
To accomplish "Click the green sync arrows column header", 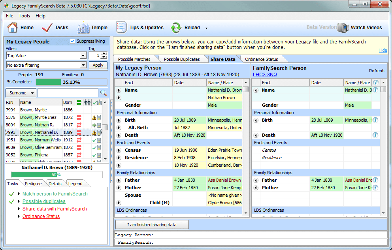I will point(79,102).
